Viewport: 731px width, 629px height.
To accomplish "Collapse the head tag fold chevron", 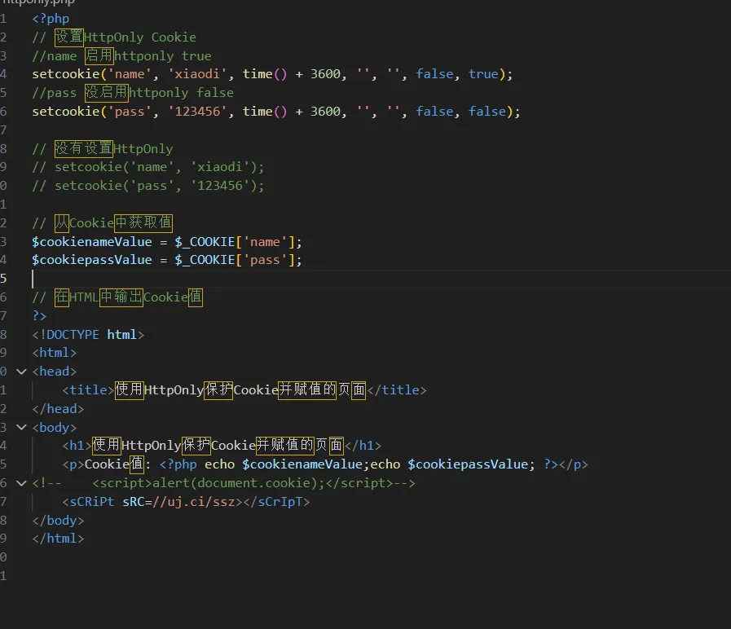I will pyautogui.click(x=21, y=372).
